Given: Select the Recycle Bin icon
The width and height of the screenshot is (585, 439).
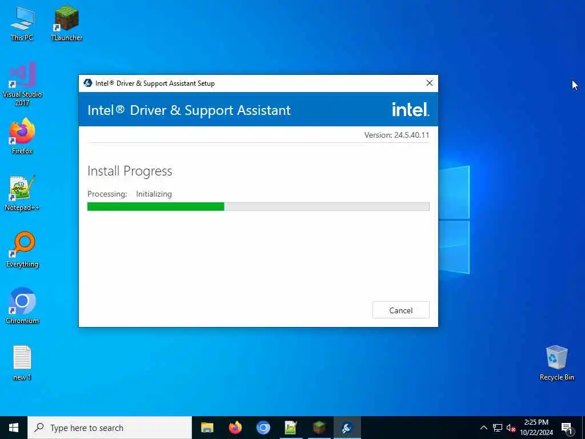Looking at the screenshot, I should pos(556,363).
